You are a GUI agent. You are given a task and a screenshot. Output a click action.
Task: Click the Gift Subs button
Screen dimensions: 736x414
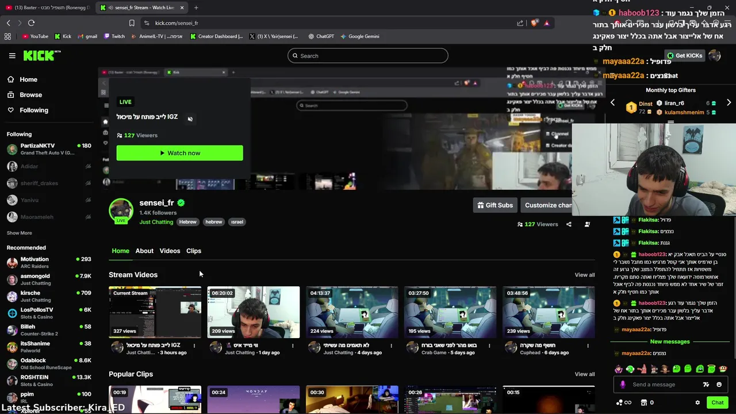click(x=495, y=205)
